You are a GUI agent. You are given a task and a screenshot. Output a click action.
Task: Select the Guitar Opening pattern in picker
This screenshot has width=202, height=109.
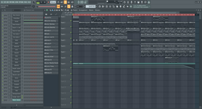[x=51, y=24]
